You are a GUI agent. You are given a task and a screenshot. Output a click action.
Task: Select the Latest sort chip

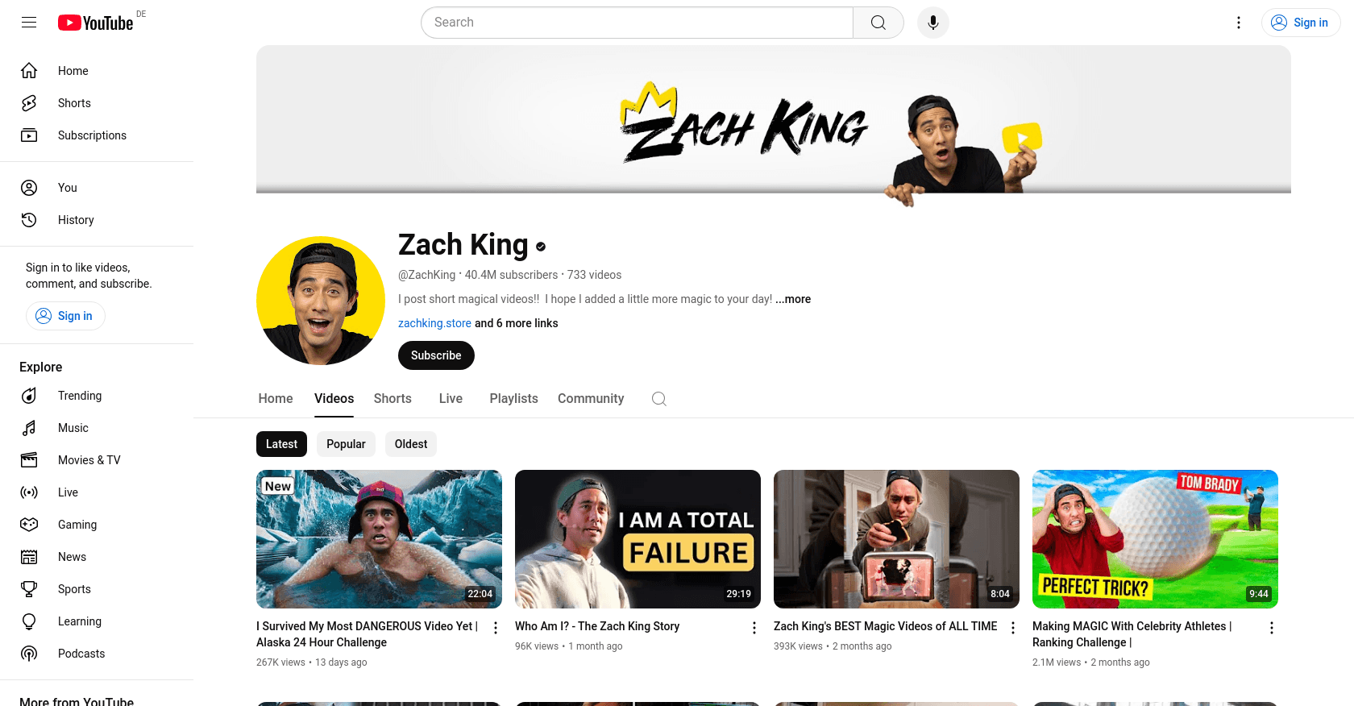[281, 444]
